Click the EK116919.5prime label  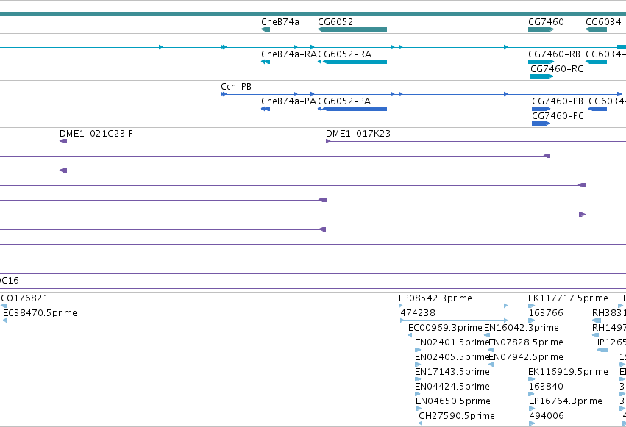point(568,372)
